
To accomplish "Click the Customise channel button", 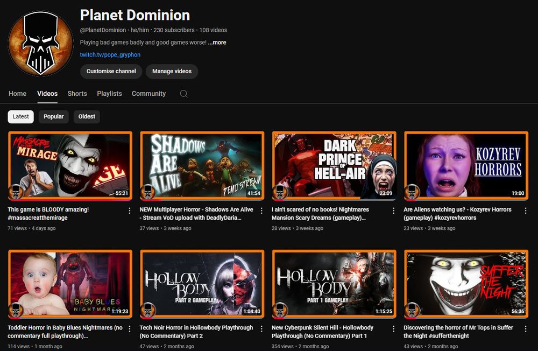I will click(x=111, y=71).
